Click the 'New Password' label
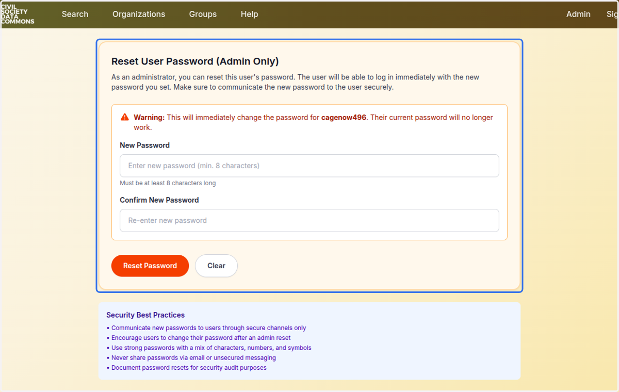619x392 pixels. (x=144, y=145)
